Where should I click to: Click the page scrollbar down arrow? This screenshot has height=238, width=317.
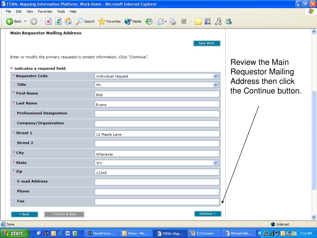coord(314,217)
